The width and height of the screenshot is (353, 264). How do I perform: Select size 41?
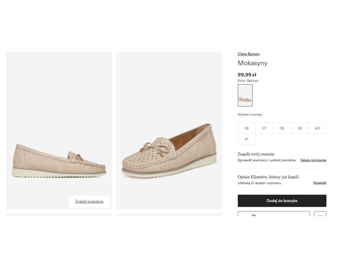click(247, 139)
